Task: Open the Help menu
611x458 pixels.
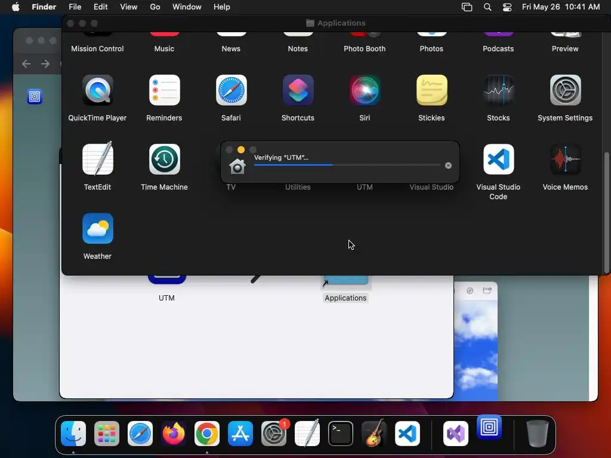Action: point(222,7)
